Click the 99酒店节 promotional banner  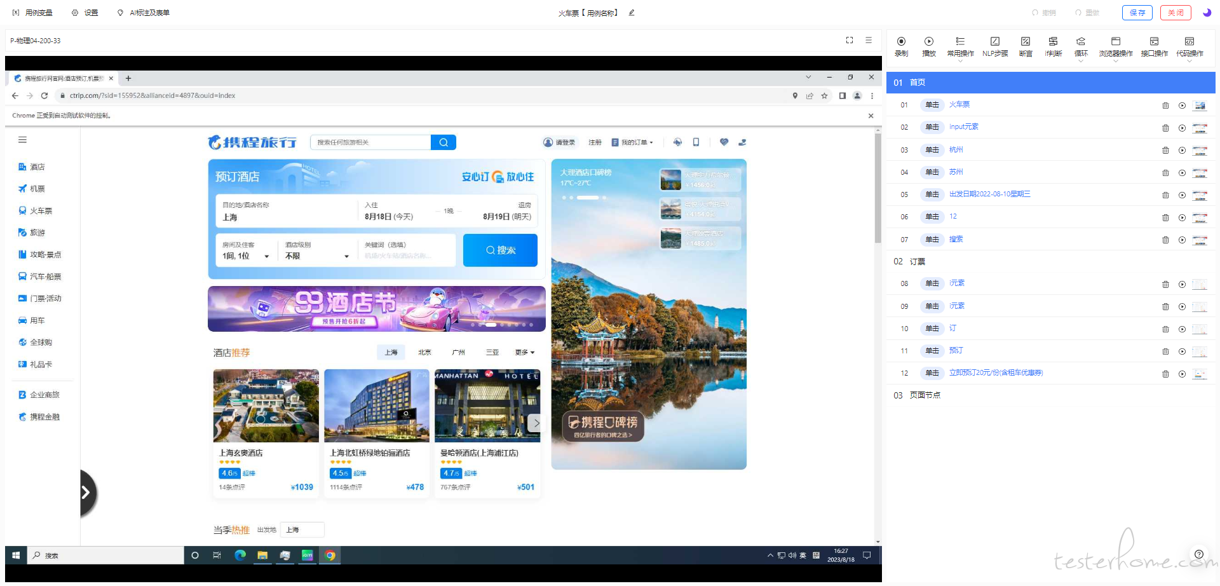377,309
